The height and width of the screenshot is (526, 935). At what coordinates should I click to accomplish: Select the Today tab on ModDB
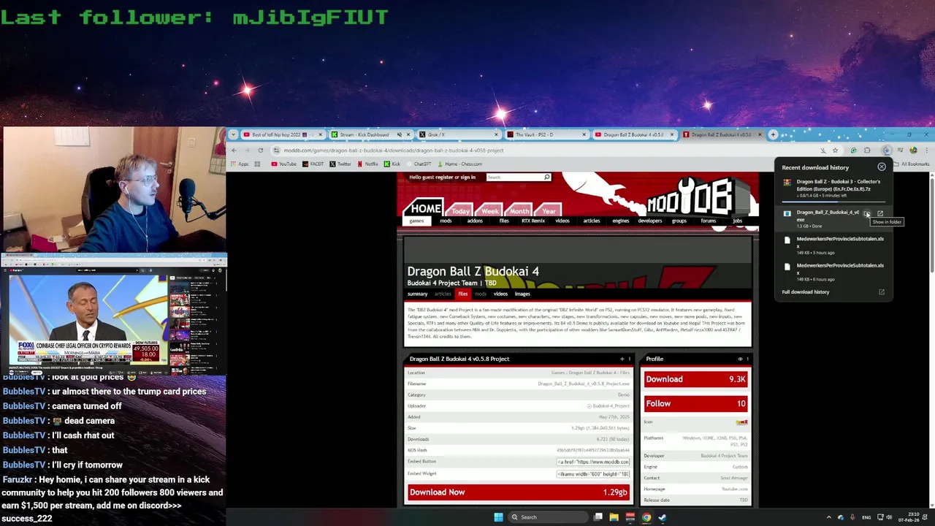point(460,210)
